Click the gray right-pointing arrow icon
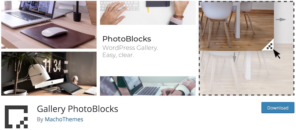Viewport: 296px width, 130px height. (281, 19)
